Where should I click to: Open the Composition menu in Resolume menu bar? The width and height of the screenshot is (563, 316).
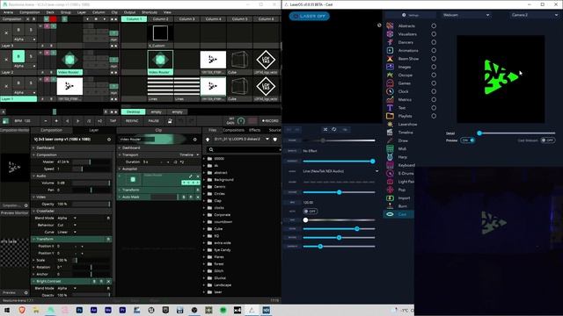[29, 12]
